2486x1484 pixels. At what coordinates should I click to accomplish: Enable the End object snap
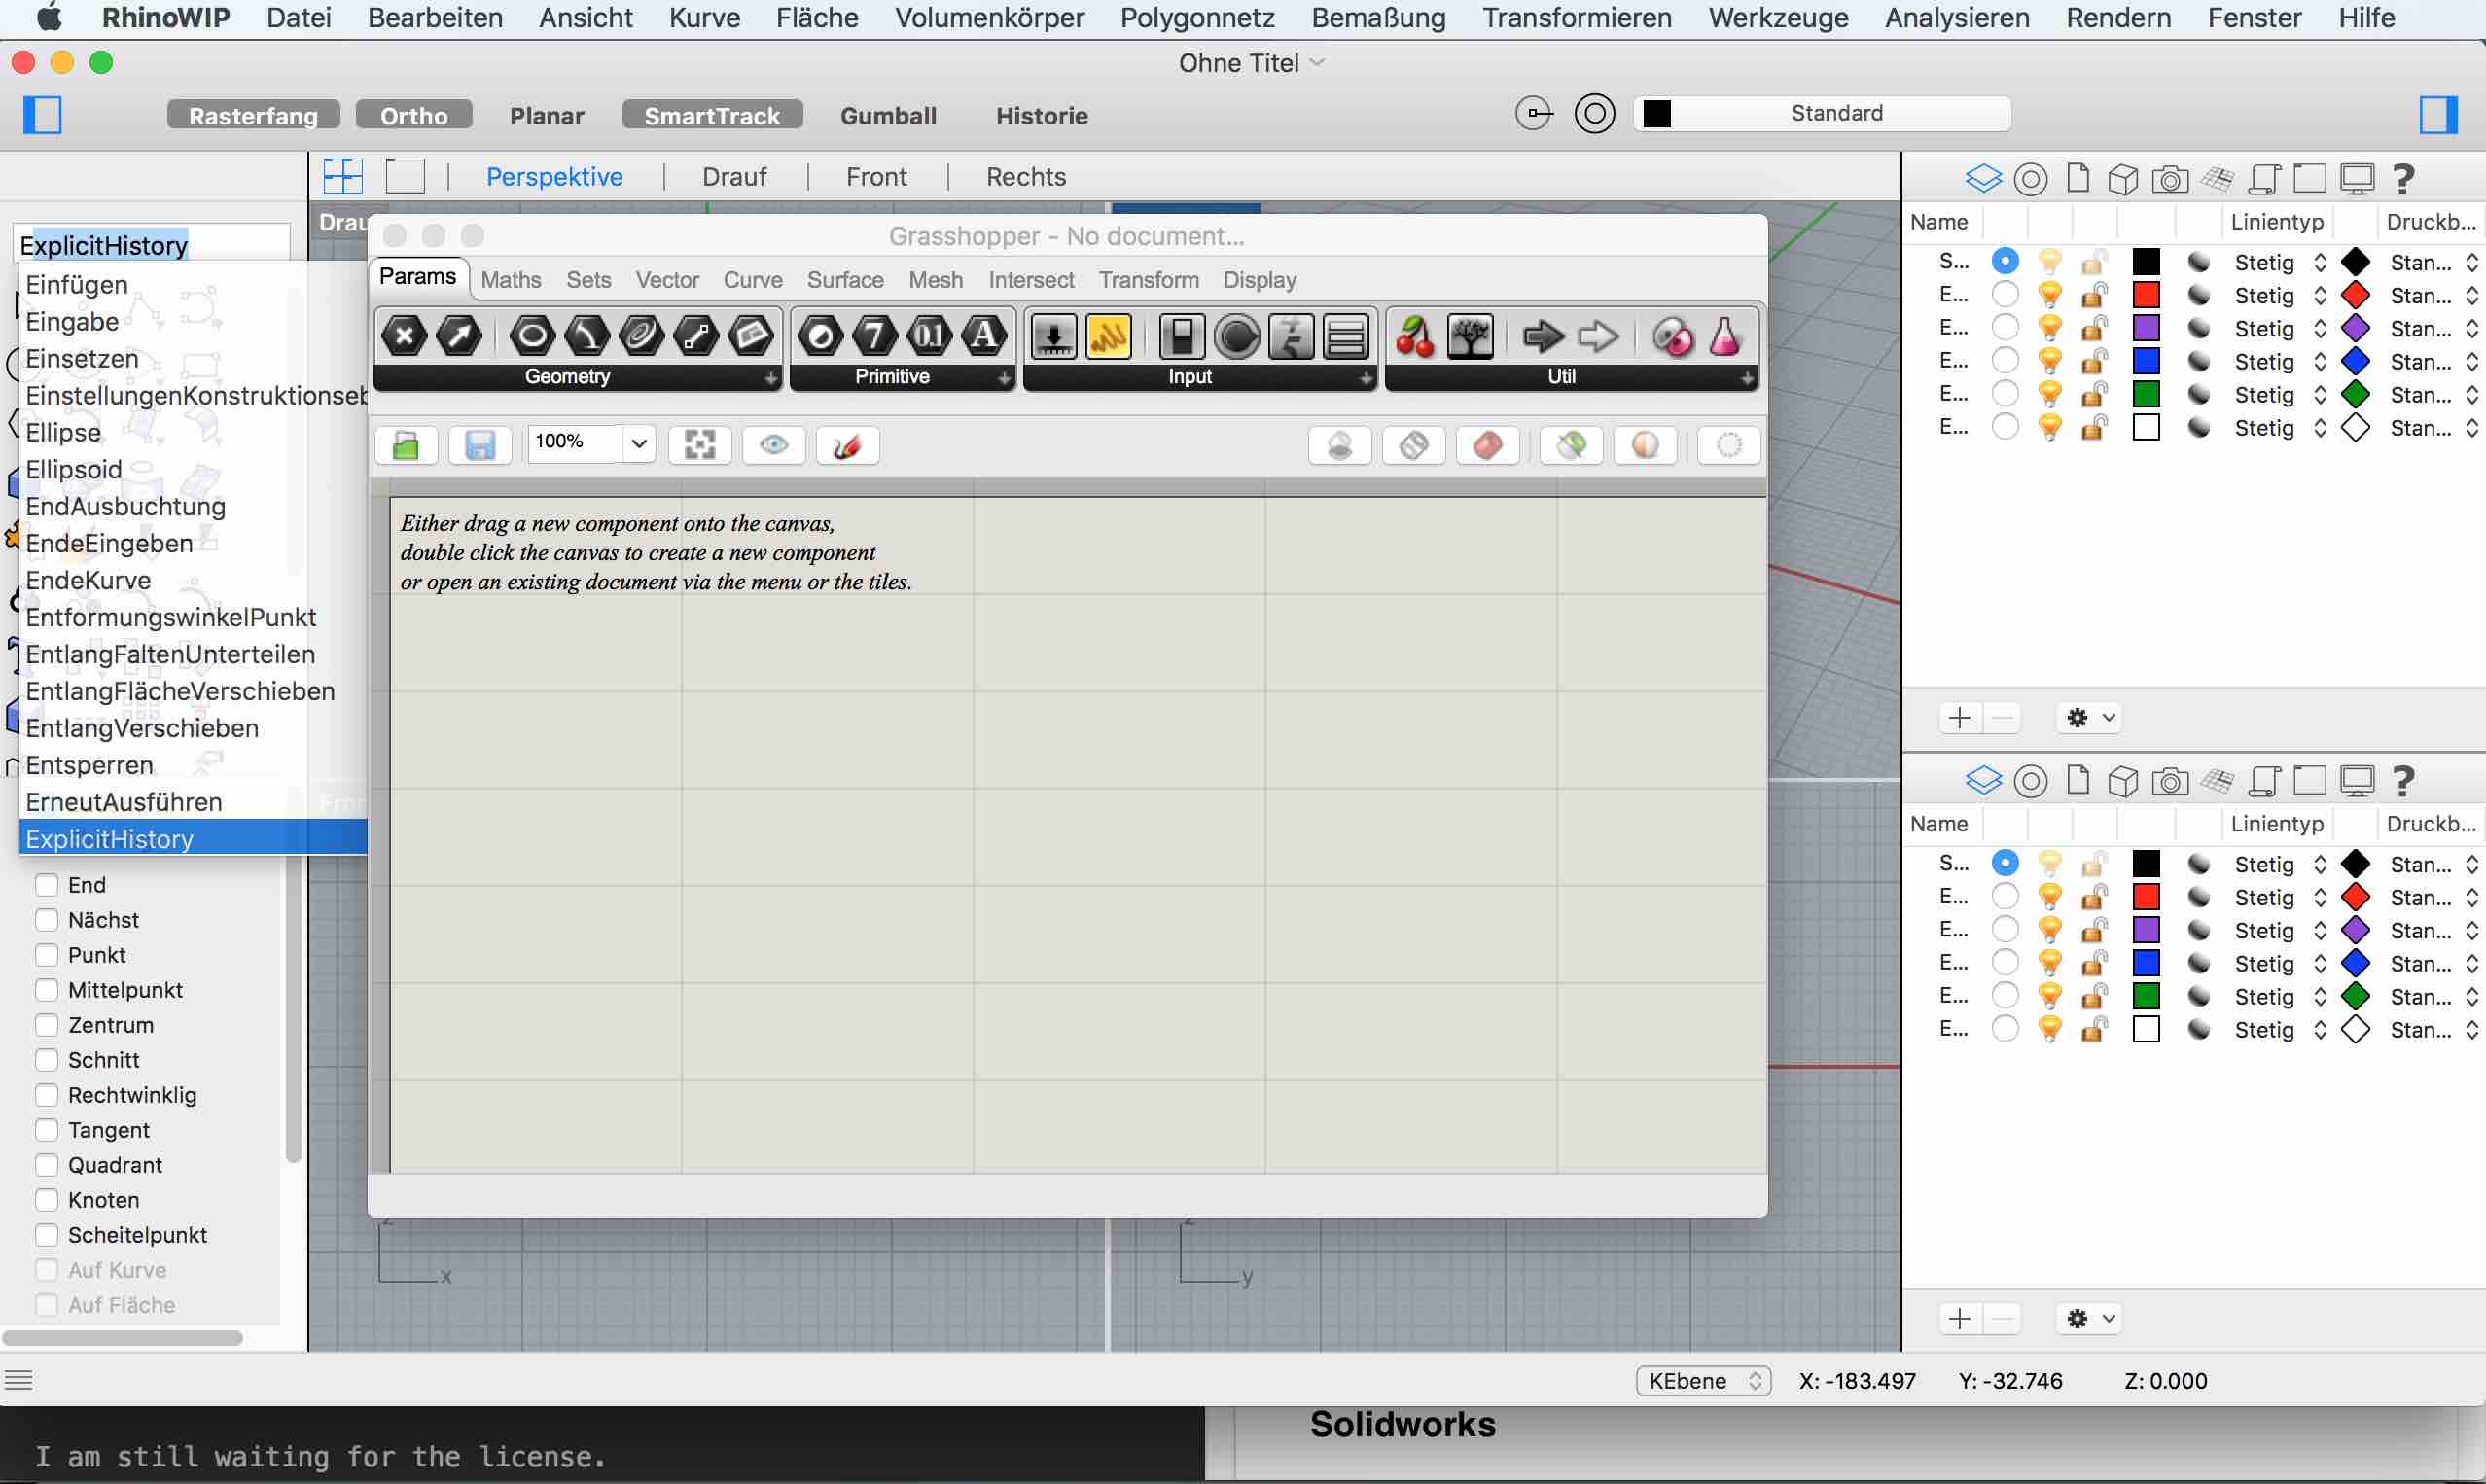tap(46, 885)
